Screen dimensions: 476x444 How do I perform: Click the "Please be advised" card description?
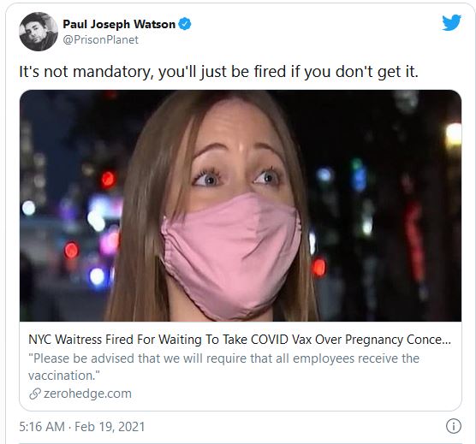tap(223, 367)
